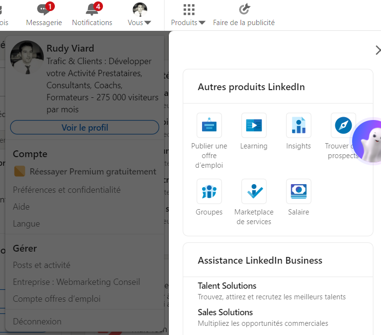Viewport: 381px width, 335px height.
Task: Click the Faire de la publicité icon
Action: point(244,9)
